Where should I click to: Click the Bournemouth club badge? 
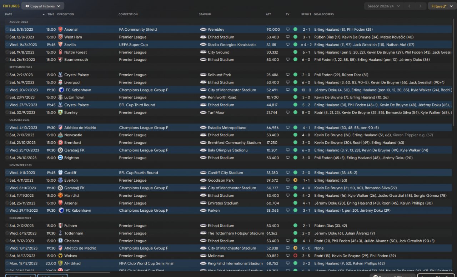click(60, 60)
